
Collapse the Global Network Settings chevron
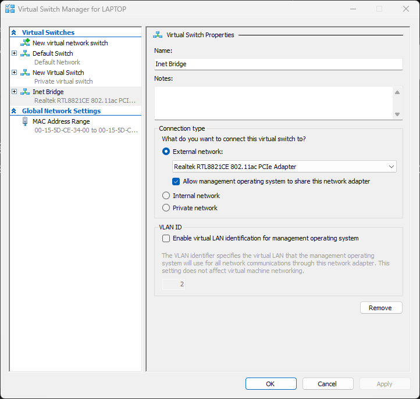pos(14,111)
